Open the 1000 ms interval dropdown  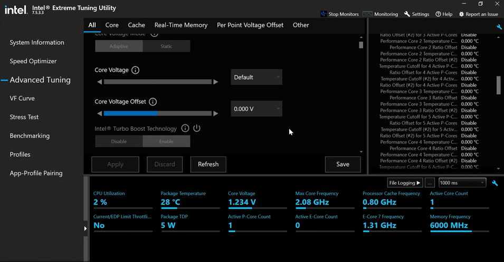point(462,183)
